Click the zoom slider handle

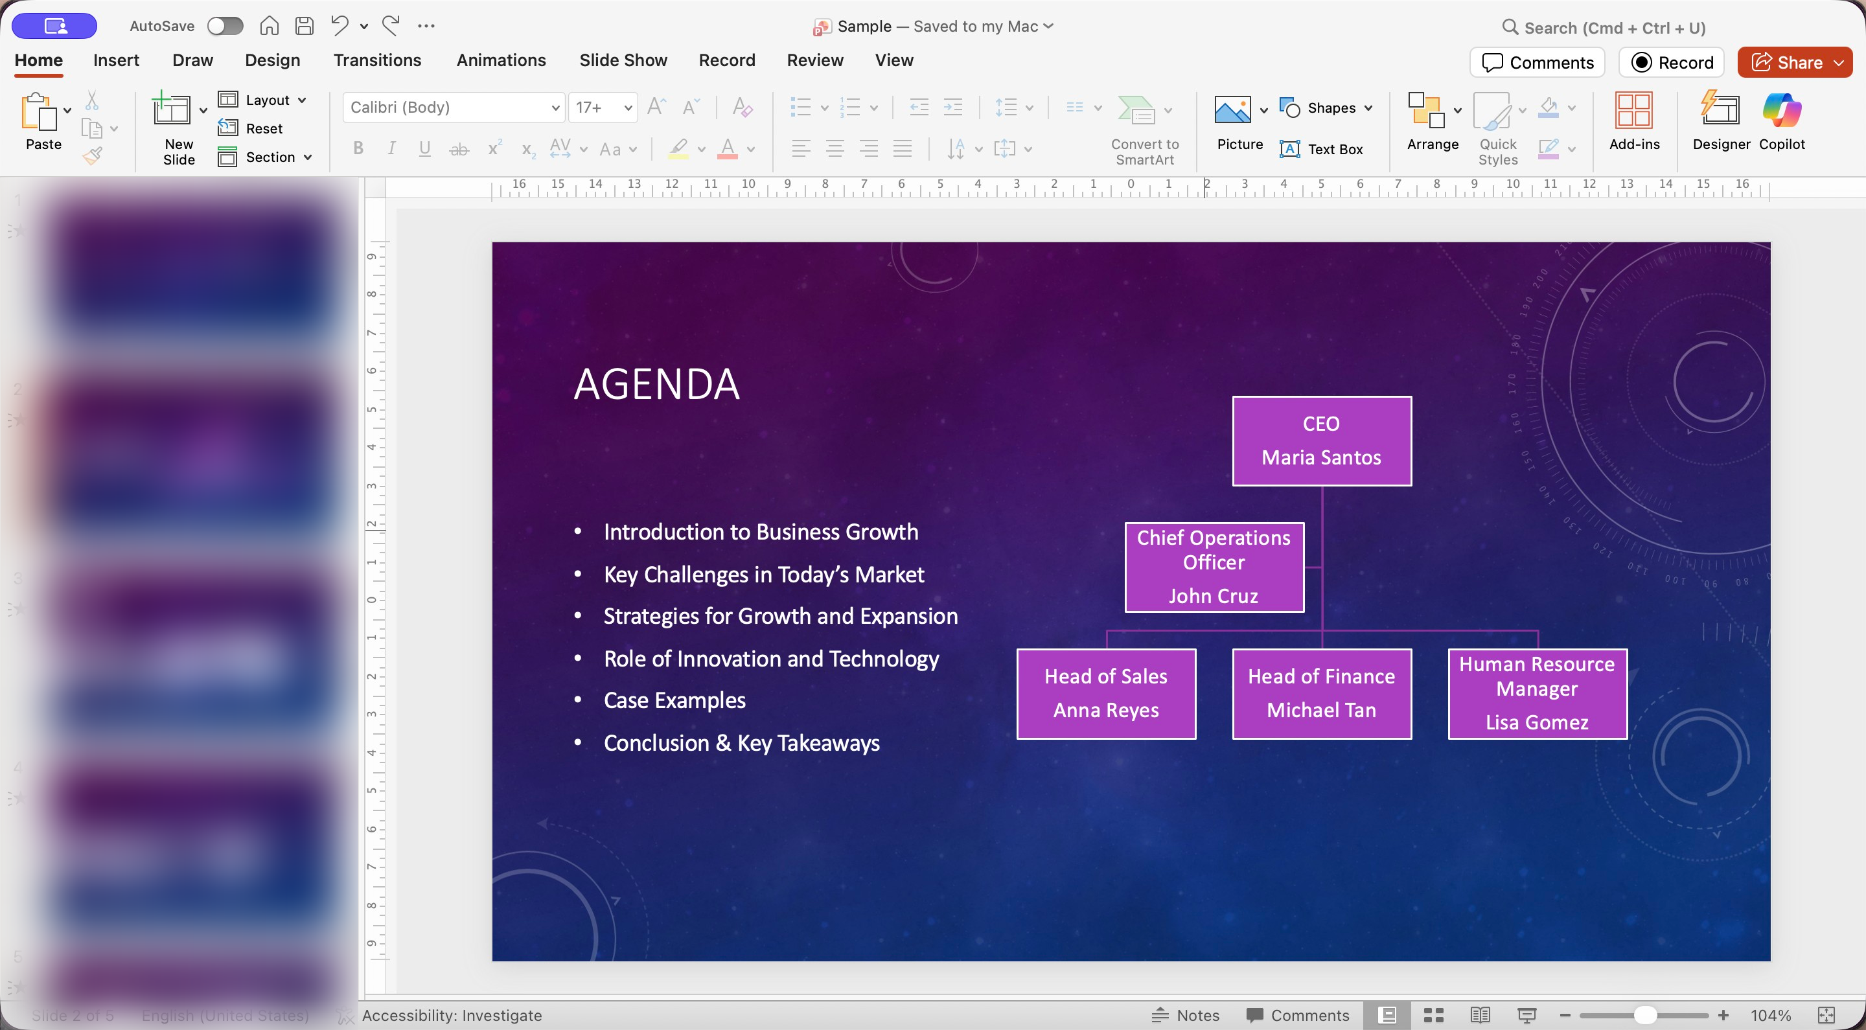(x=1645, y=1015)
